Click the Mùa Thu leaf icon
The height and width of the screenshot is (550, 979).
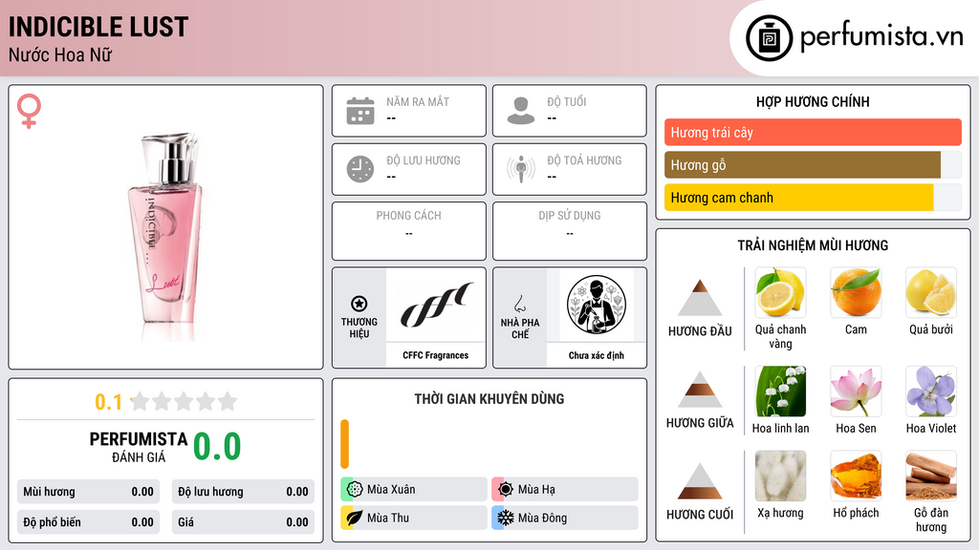[x=355, y=518]
